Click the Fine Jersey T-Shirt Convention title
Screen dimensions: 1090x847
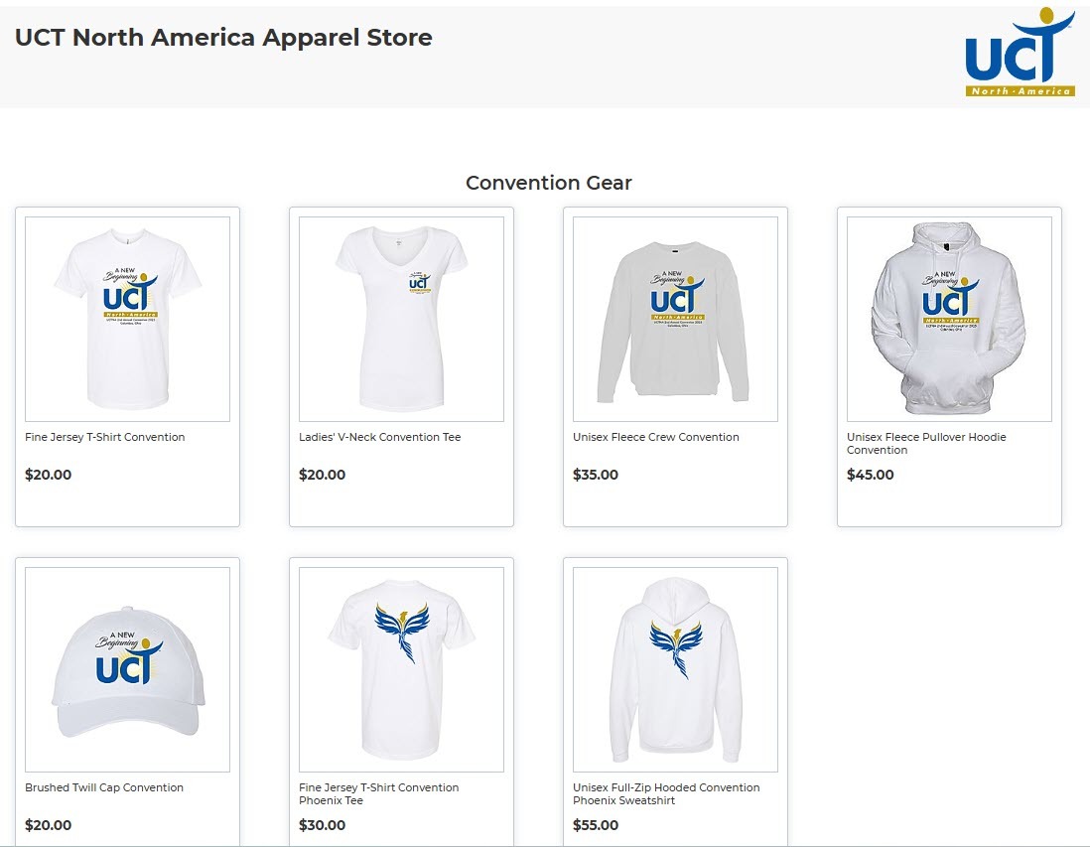(105, 437)
